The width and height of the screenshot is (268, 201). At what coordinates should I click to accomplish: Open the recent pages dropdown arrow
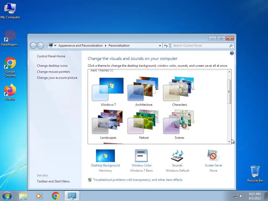46,46
